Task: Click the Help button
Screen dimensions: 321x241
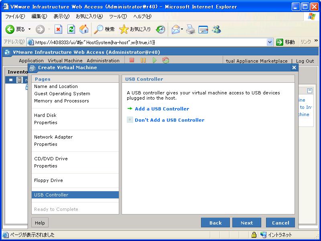Action: 40,223
